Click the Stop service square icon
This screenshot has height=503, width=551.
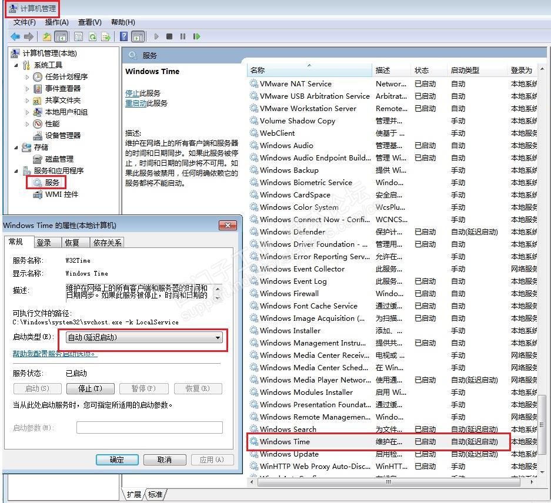[x=169, y=36]
